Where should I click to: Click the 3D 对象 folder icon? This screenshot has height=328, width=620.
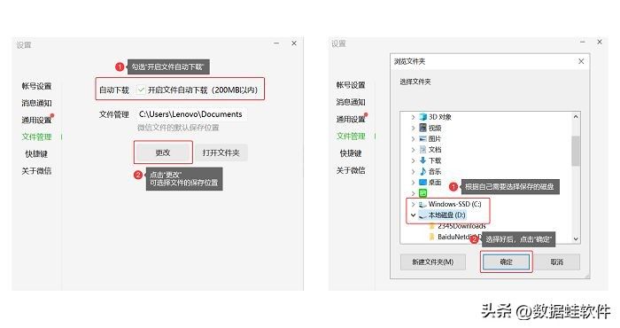click(423, 117)
